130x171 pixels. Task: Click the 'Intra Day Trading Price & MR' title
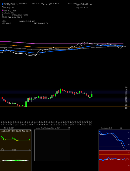[x=48, y=128]
